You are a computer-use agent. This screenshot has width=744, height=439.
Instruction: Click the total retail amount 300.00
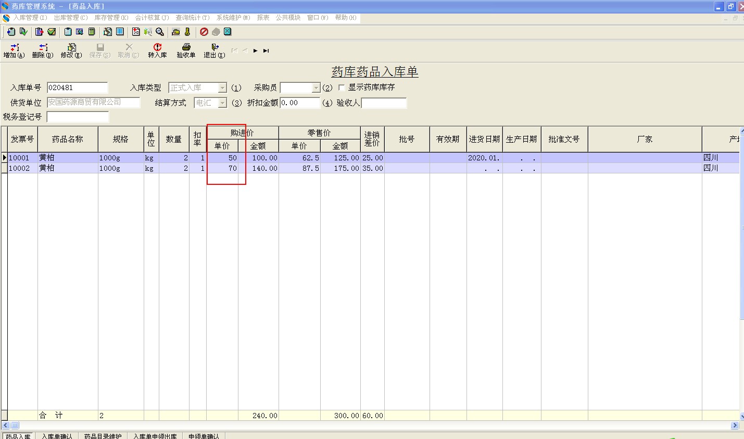(x=341, y=416)
